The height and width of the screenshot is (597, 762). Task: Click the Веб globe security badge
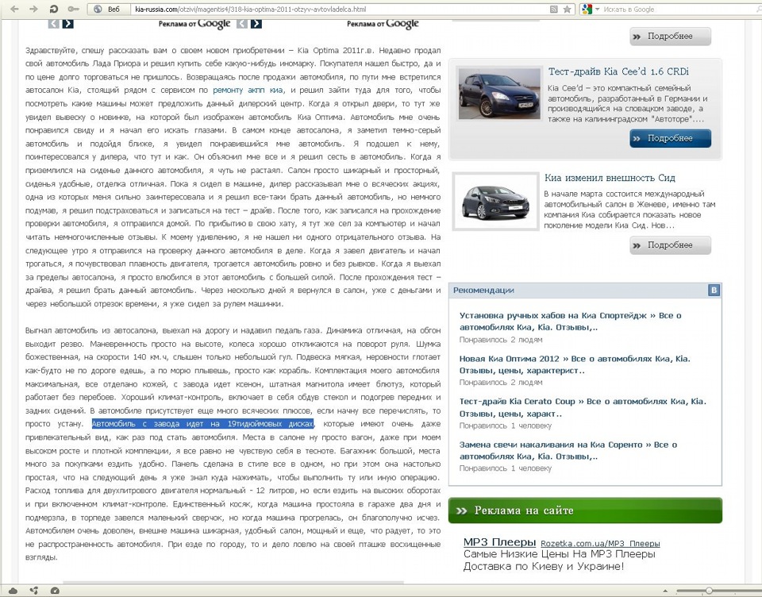[x=107, y=10]
